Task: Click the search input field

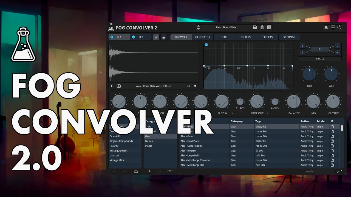Action: 319,171
